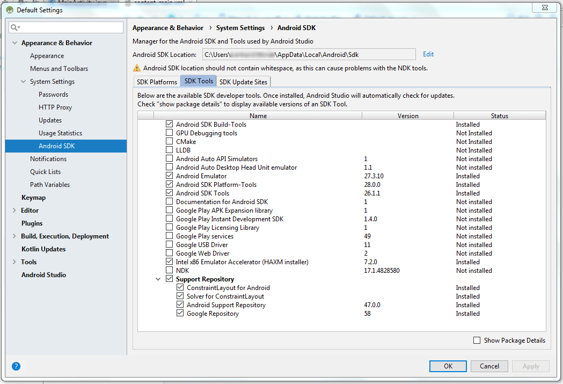Select Android SDK in the sidebar
563x384 pixels.
pyautogui.click(x=66, y=146)
